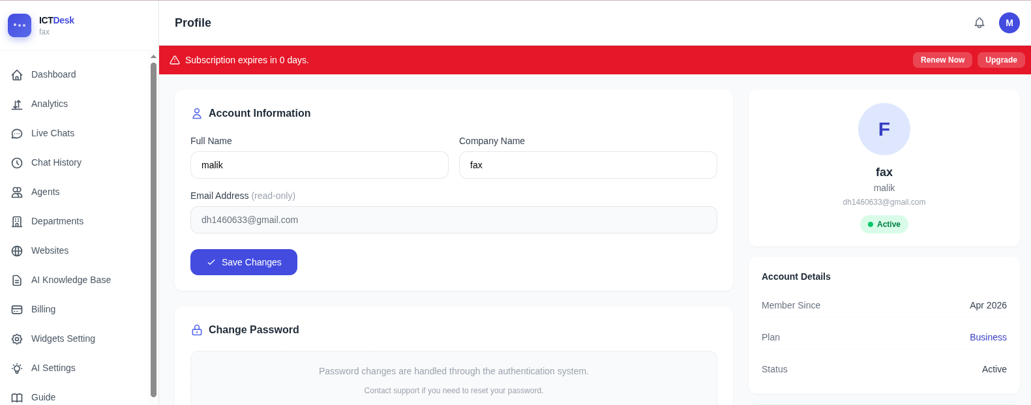The width and height of the screenshot is (1031, 405).
Task: Click the Account Information person icon
Action: pos(197,113)
